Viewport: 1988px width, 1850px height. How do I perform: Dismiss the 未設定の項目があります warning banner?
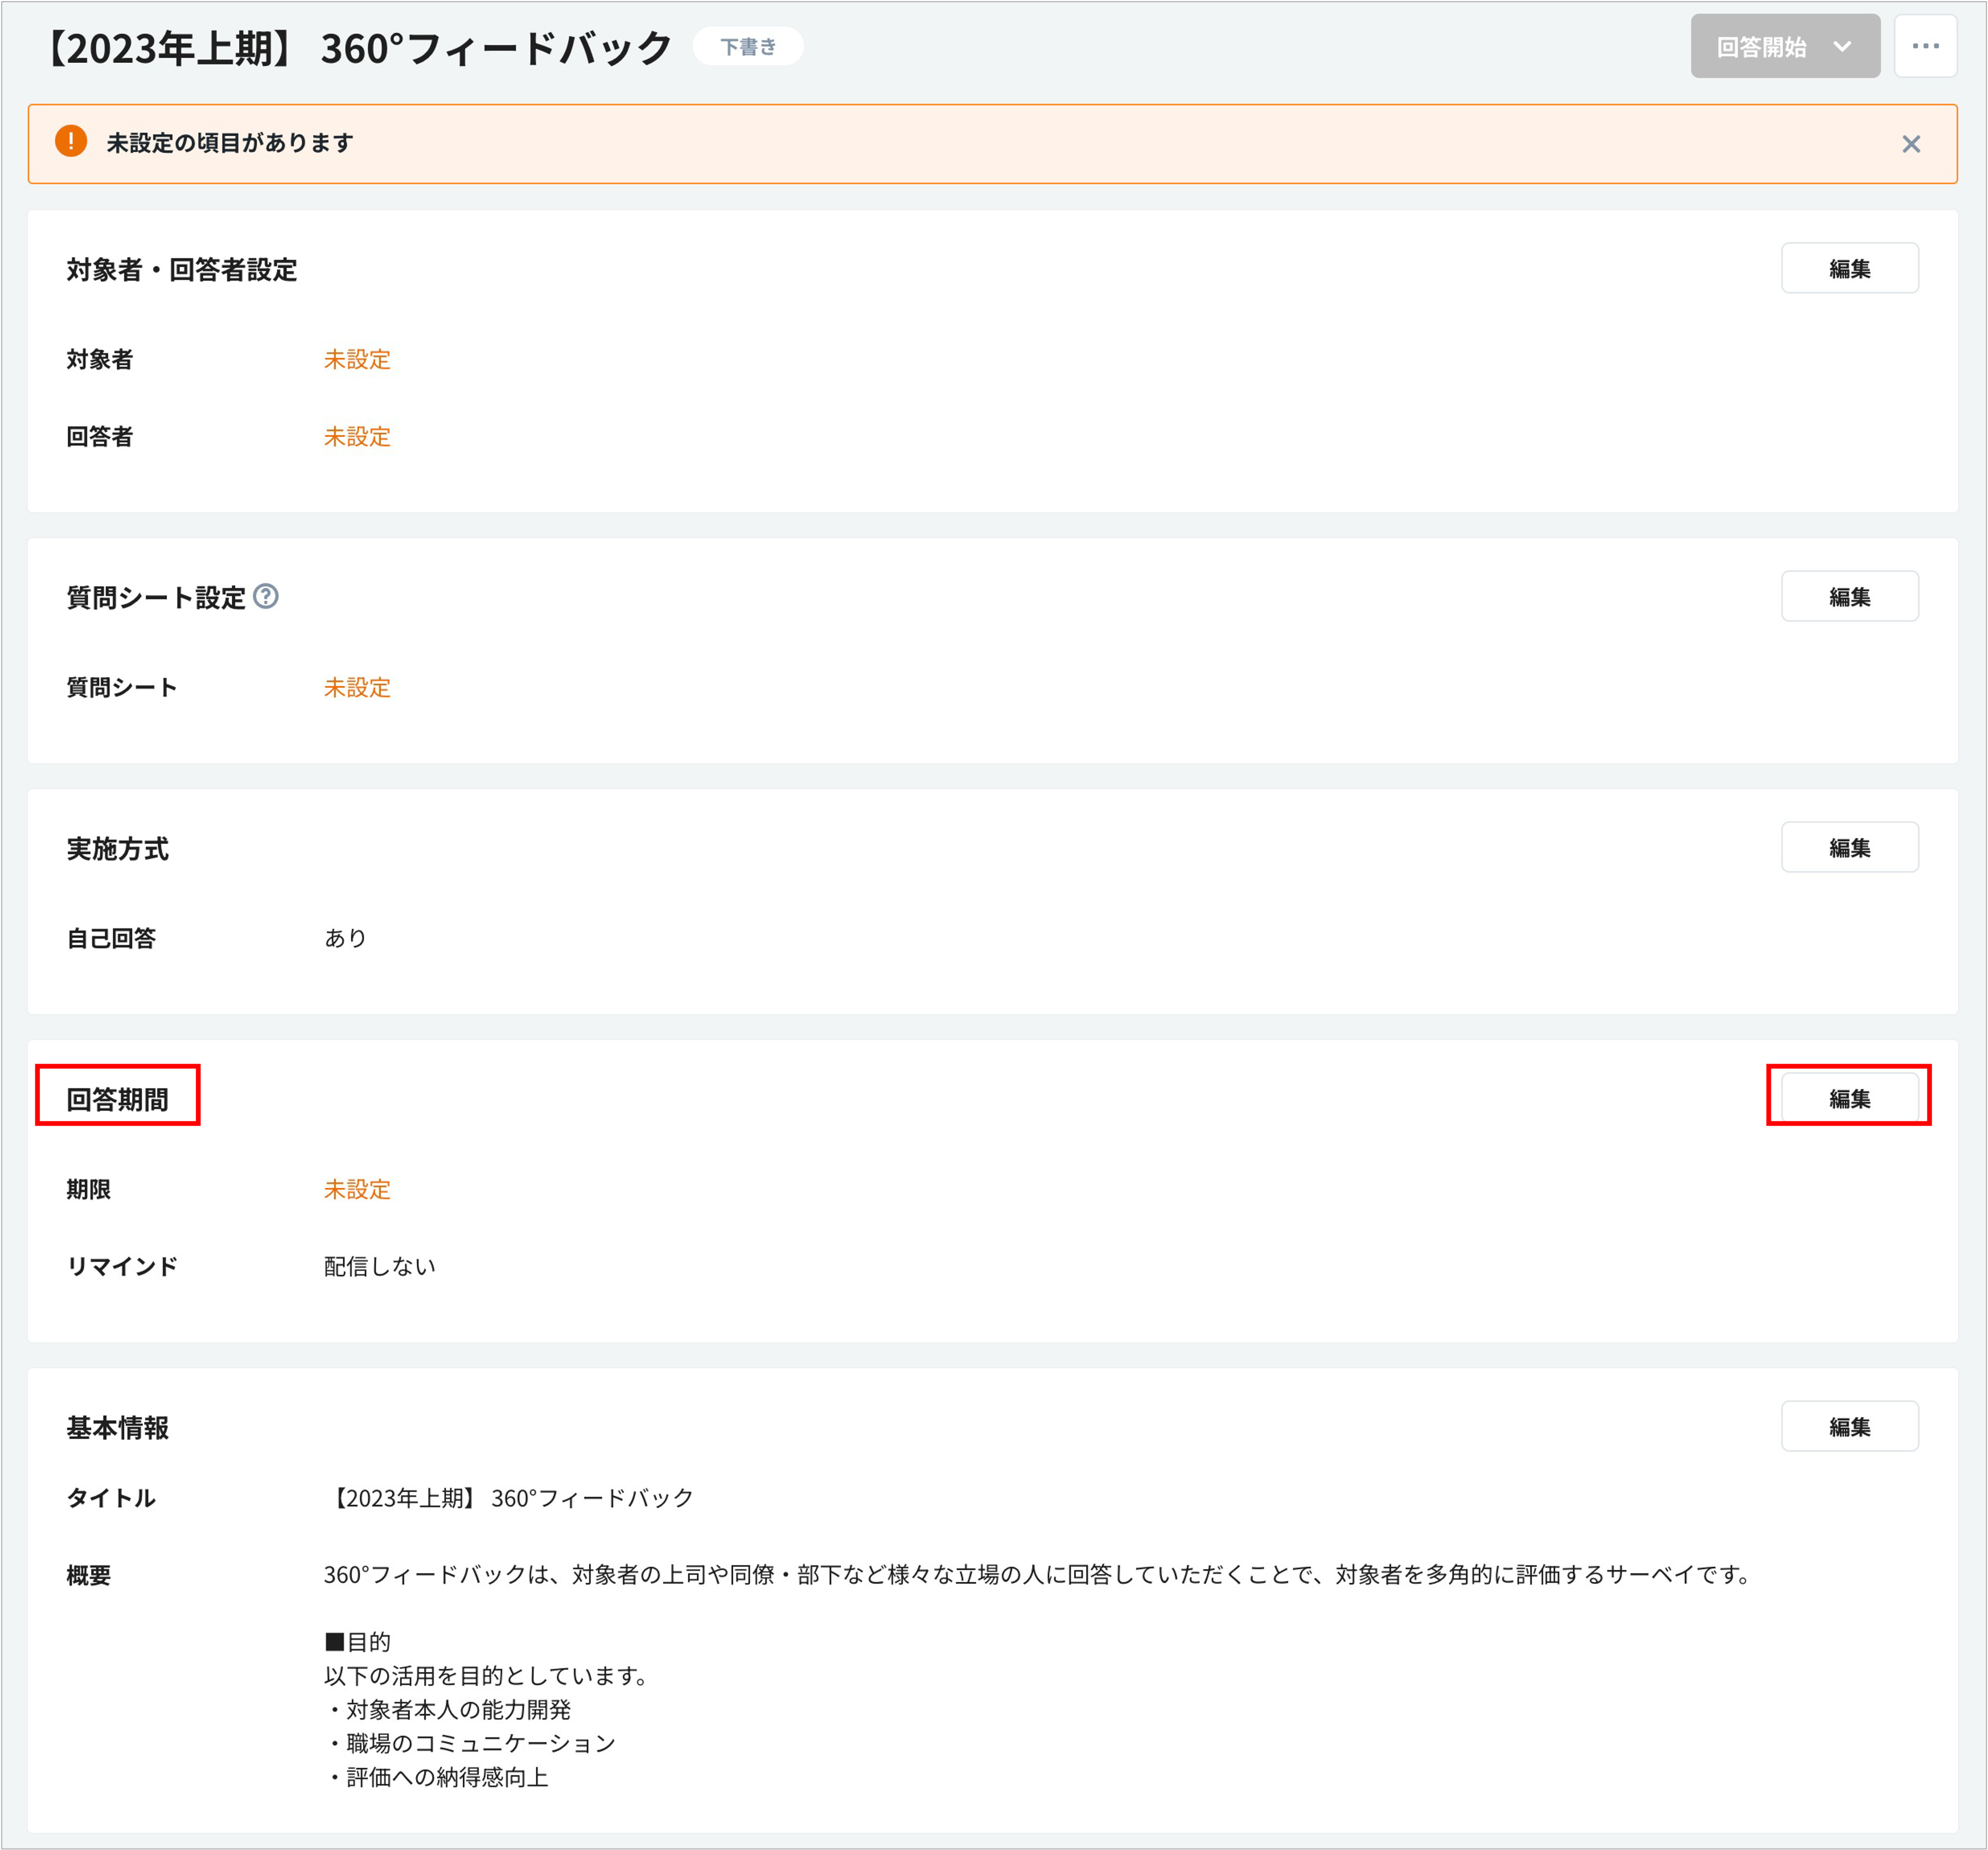(1910, 144)
